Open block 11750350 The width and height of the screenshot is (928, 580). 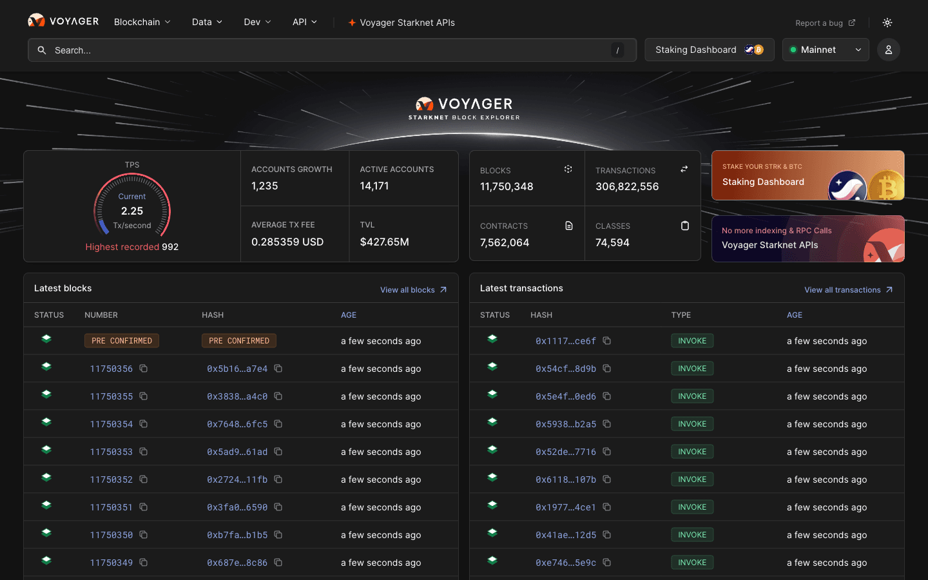pos(111,535)
